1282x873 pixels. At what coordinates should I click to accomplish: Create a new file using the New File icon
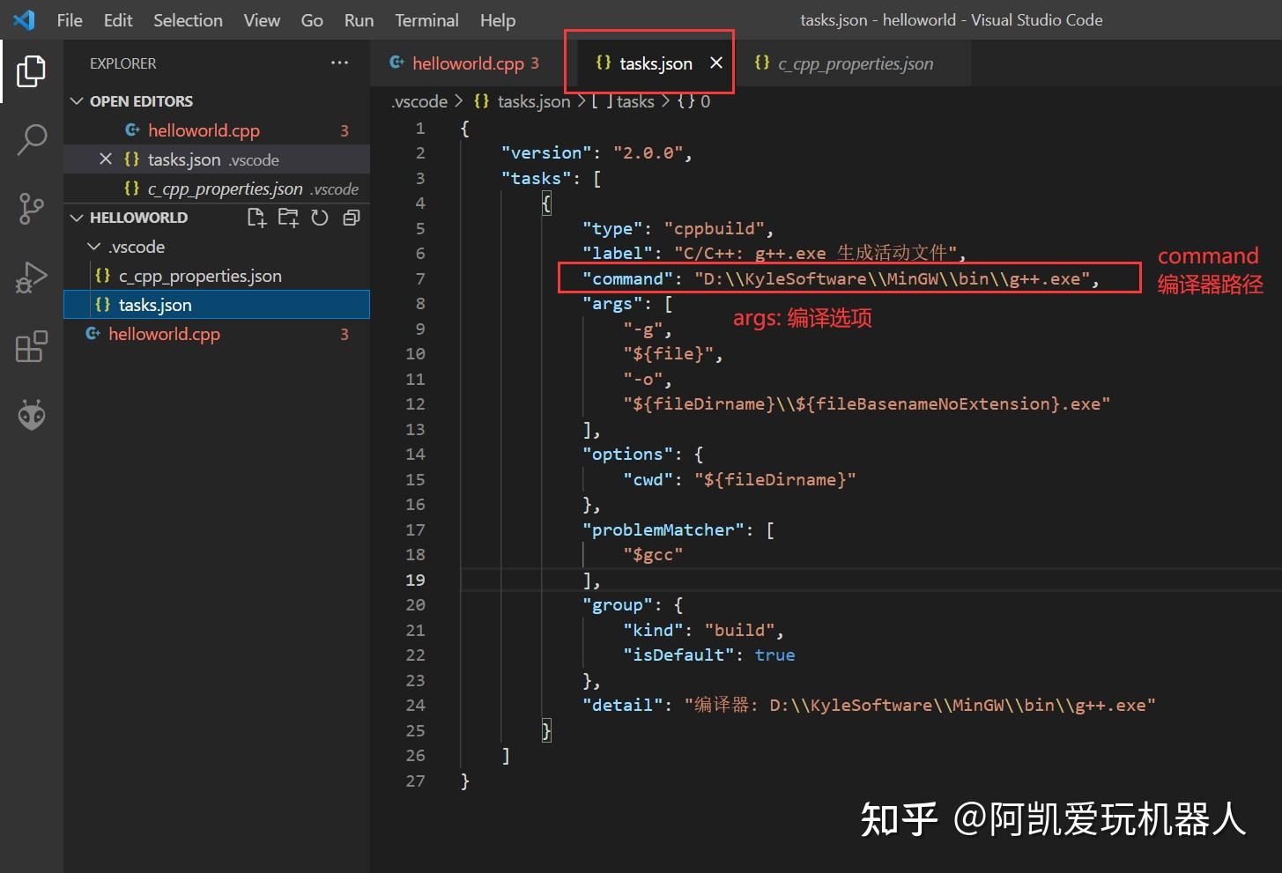click(256, 218)
